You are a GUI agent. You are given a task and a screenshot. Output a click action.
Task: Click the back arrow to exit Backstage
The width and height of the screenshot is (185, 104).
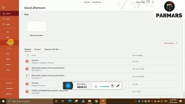[x=4, y=8]
